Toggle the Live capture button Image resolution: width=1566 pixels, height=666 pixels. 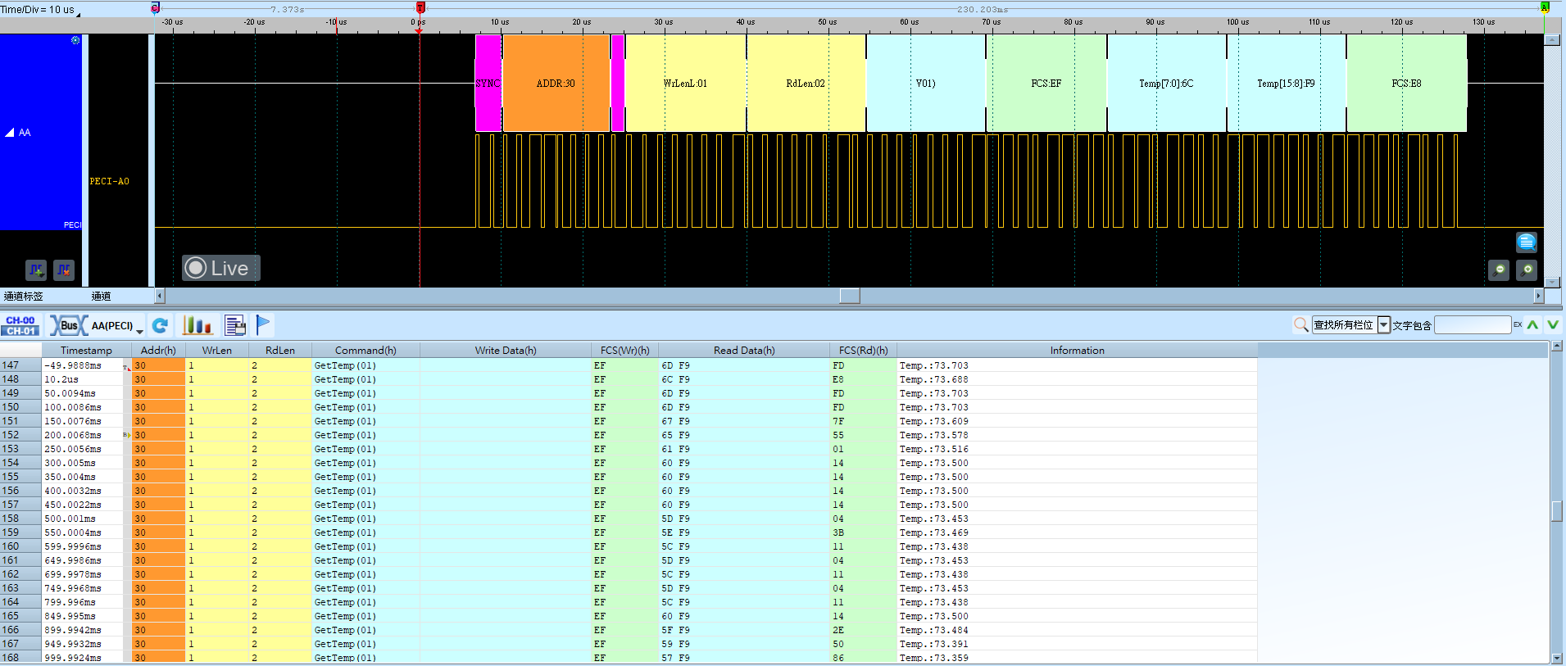point(221,268)
